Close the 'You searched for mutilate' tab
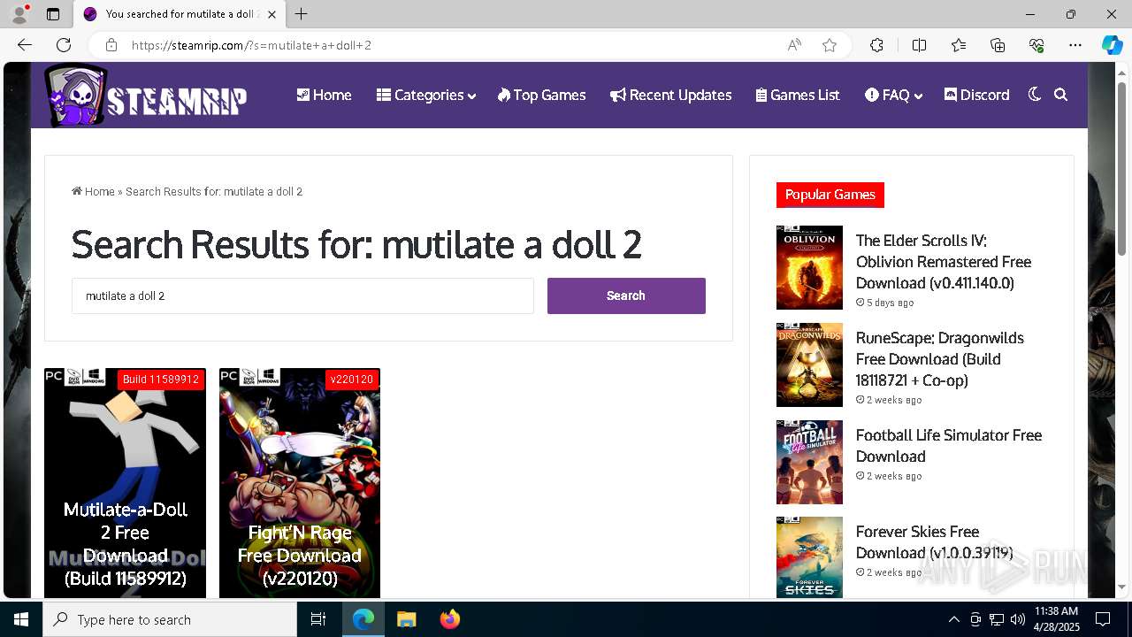The image size is (1132, 637). (272, 14)
